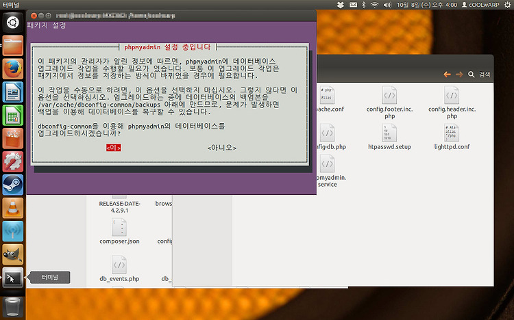
Task: Select composer.json file
Action: (119, 232)
